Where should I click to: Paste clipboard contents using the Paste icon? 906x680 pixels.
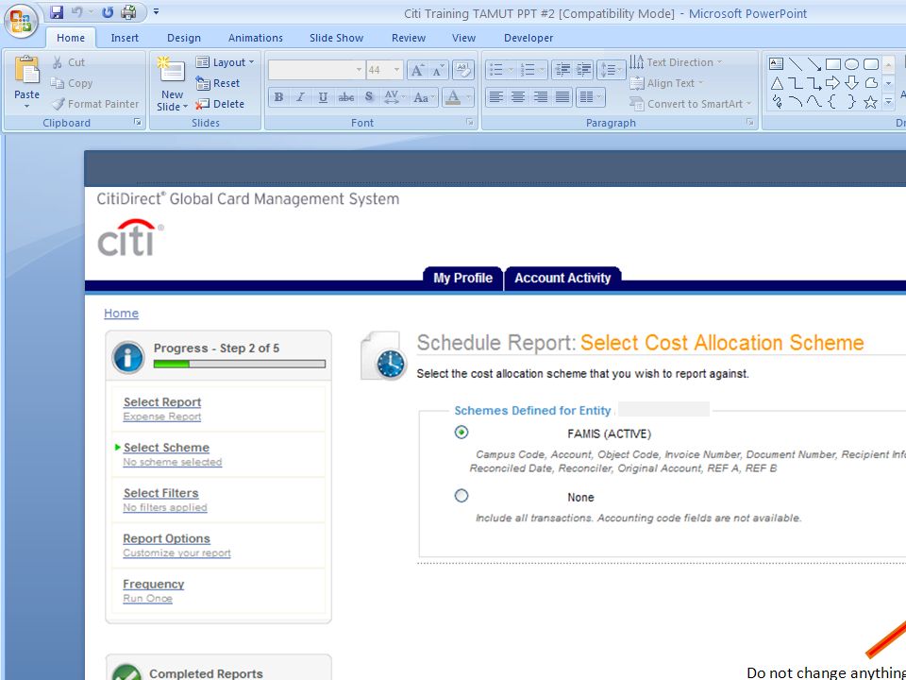26,71
